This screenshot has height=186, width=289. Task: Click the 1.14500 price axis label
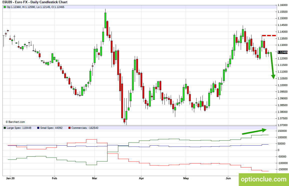[x=282, y=25]
